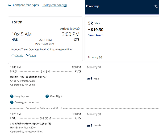This screenshot has width=159, height=133.
Task: Click the seat icon beside Compare fare types
Action: tap(10, 5)
